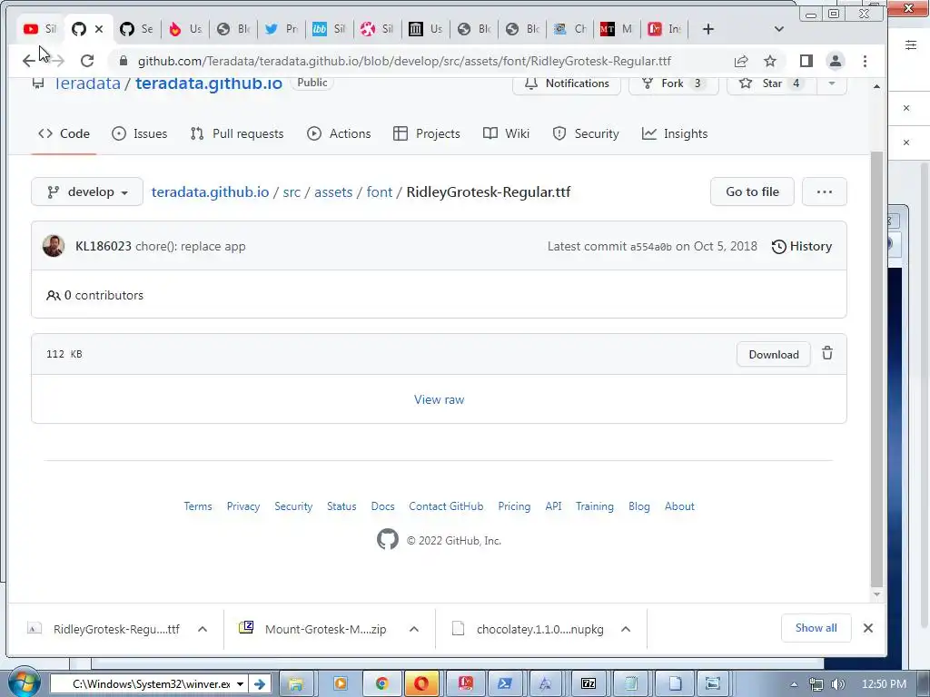Share this page icon in address bar

(x=741, y=61)
